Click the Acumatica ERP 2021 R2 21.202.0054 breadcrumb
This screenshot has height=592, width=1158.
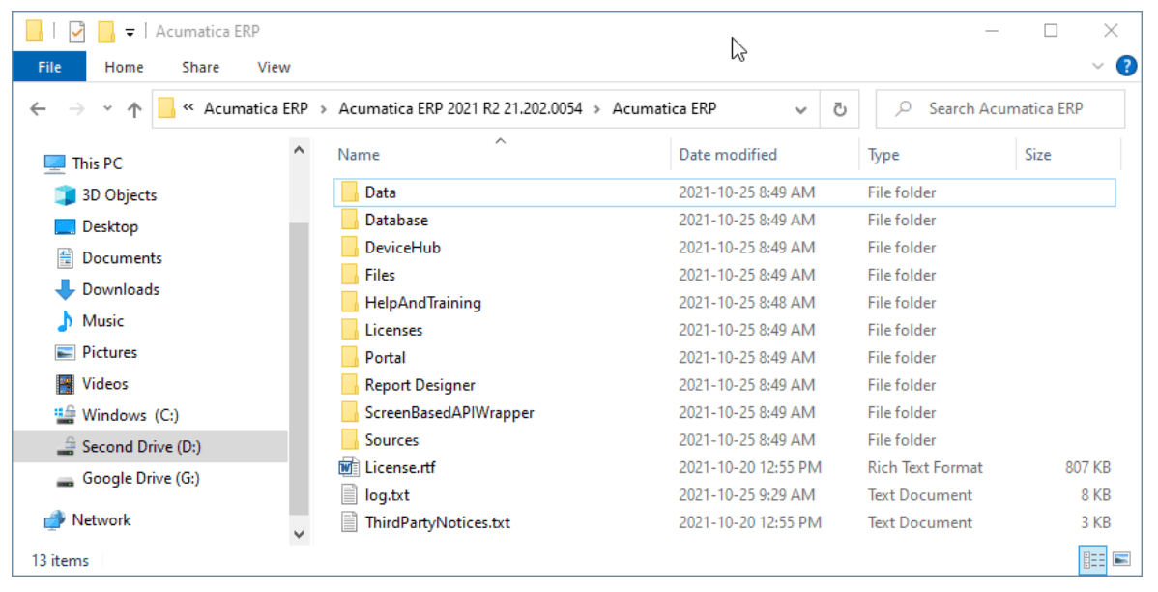click(x=460, y=108)
